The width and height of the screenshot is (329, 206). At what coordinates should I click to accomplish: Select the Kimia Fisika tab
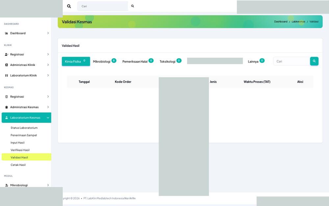pos(76,61)
